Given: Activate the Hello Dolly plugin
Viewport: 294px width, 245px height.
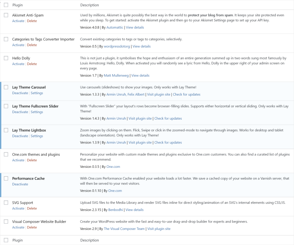Looking at the screenshot, I should [x=18, y=64].
